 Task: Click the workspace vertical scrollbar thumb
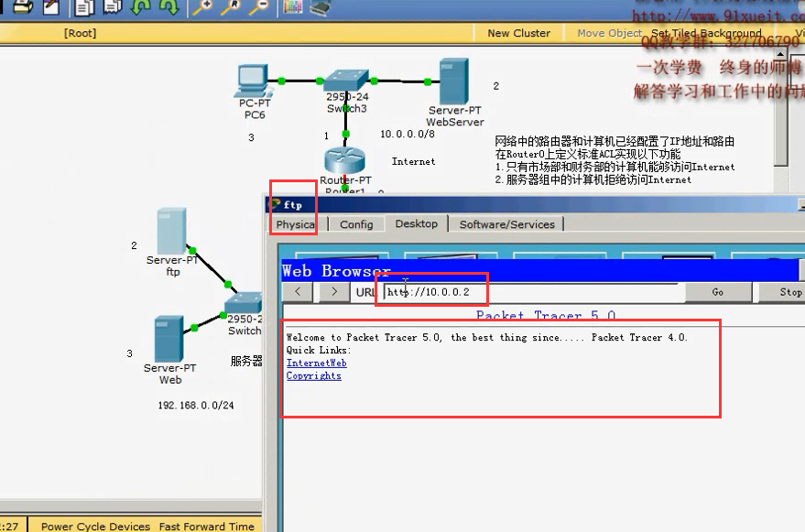[x=780, y=112]
